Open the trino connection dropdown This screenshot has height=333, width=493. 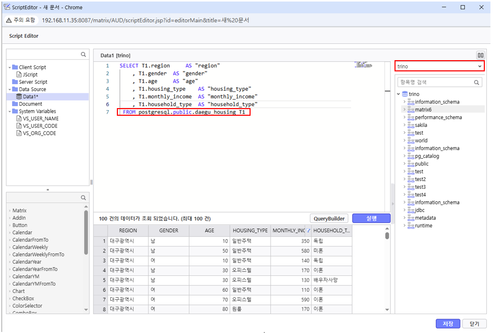pyautogui.click(x=439, y=66)
